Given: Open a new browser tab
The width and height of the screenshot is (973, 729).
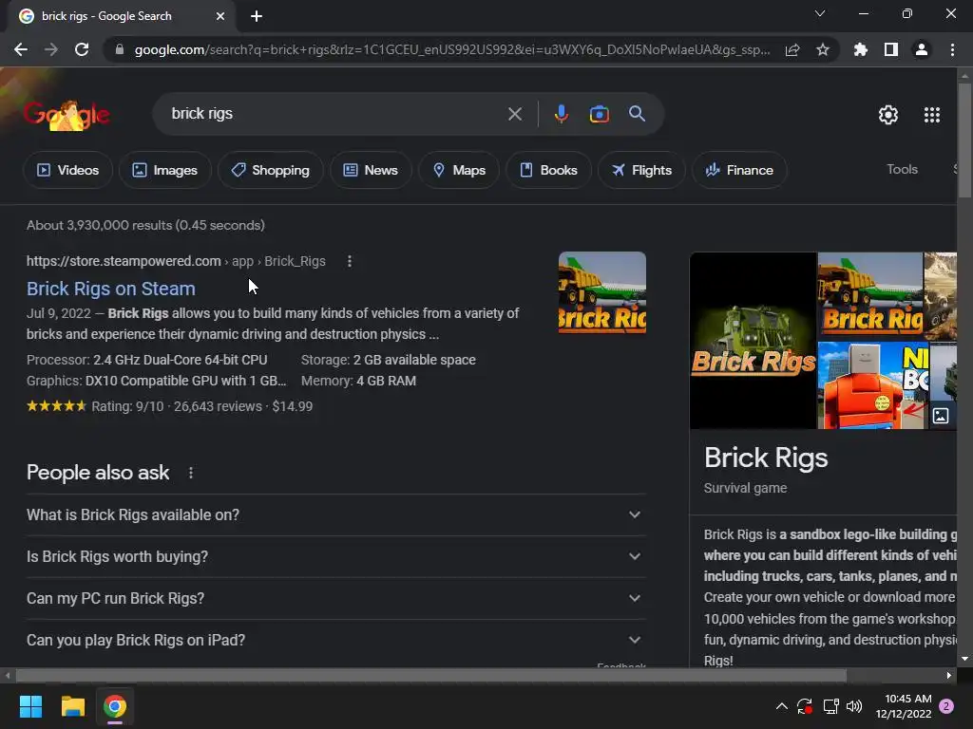Looking at the screenshot, I should [257, 16].
